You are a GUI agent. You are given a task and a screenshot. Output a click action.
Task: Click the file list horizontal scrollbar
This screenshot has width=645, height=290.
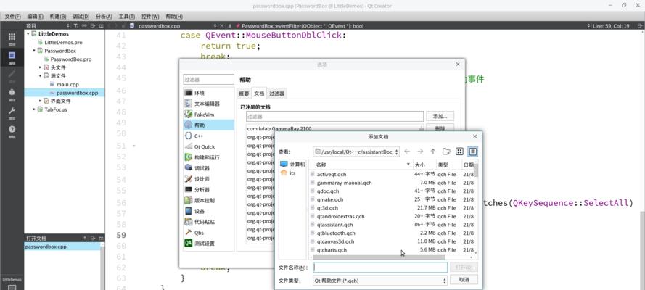coord(379,257)
